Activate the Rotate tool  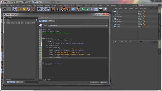pyautogui.click(x=28, y=9)
